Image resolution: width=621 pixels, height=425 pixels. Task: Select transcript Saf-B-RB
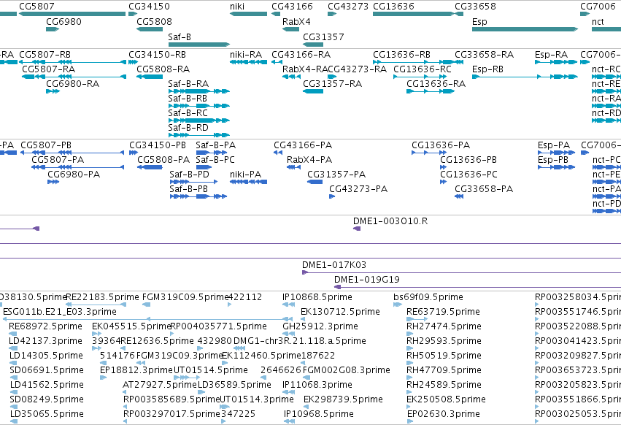[x=199, y=106]
